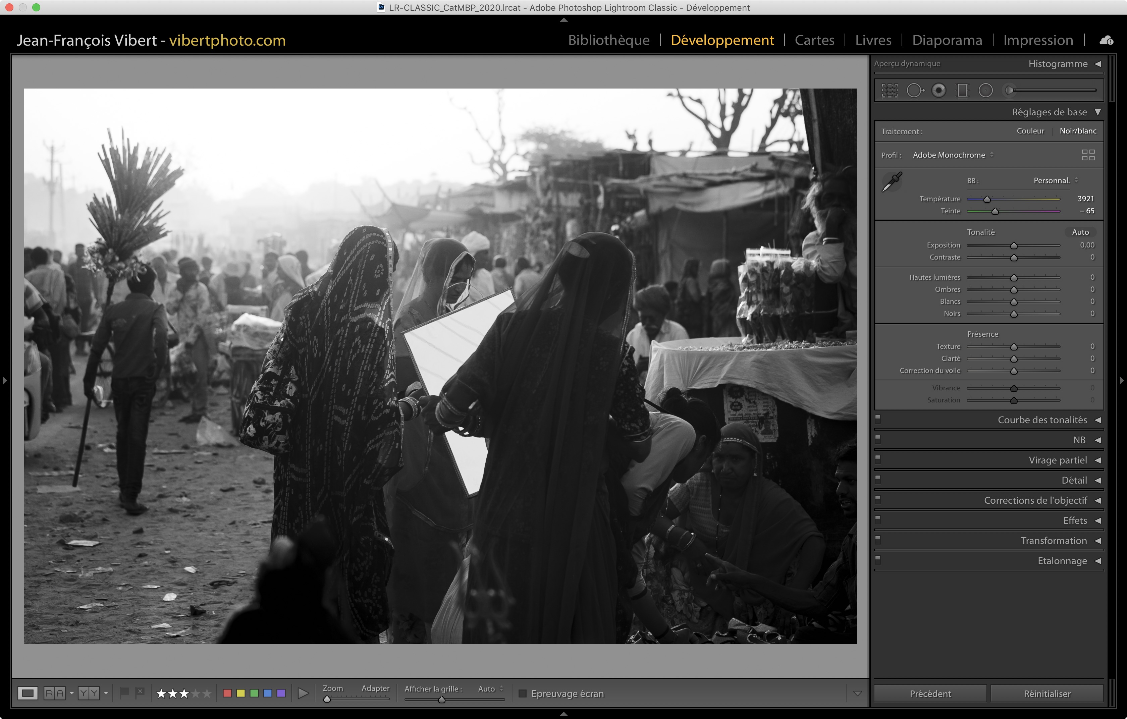Click the Précédent button
This screenshot has height=719, width=1127.
pyautogui.click(x=930, y=693)
